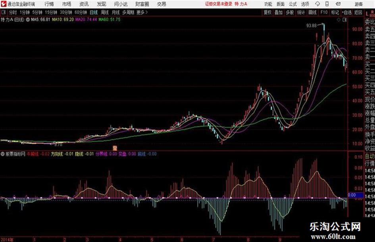Switch to the 5分钟 period tab
Viewport: 375px width, 242px height.
point(37,12)
